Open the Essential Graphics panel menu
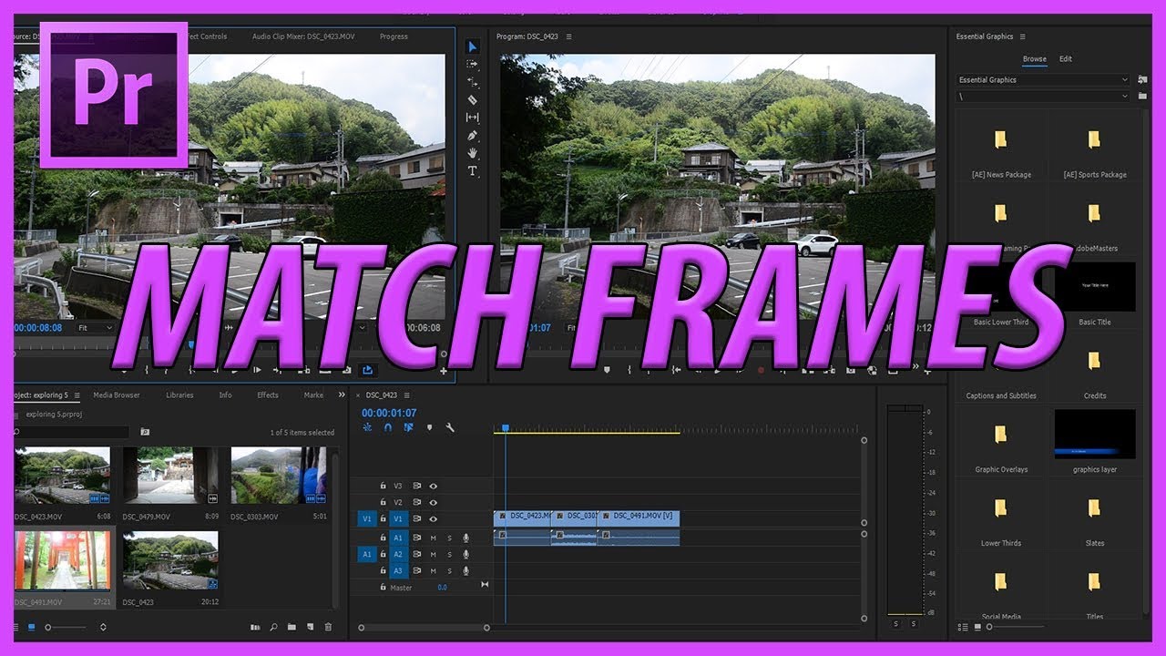Image resolution: width=1166 pixels, height=656 pixels. (1024, 36)
